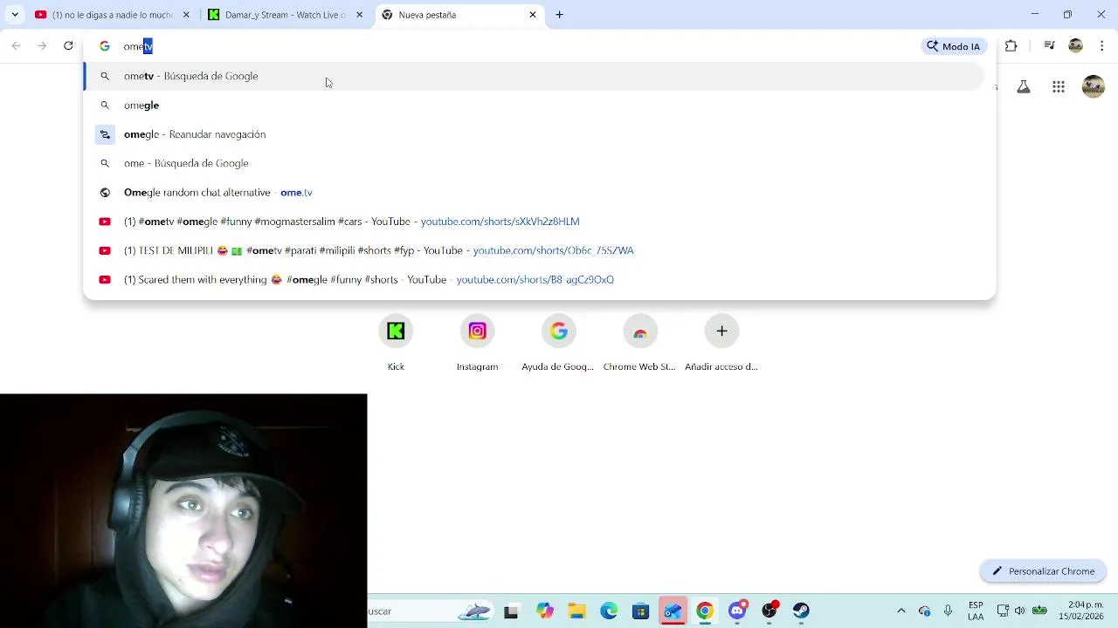Open Steam from the taskbar
Image resolution: width=1118 pixels, height=628 pixels.
point(801,611)
